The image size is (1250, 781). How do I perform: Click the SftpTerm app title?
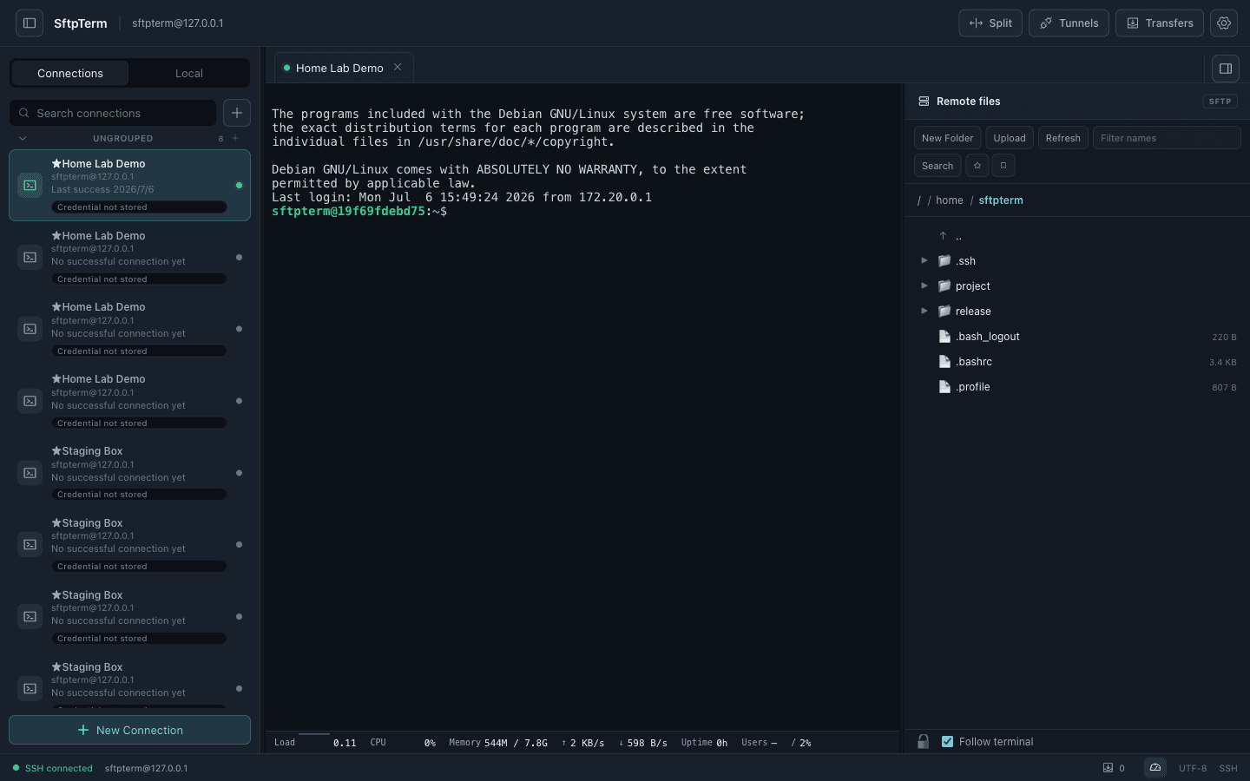[81, 23]
